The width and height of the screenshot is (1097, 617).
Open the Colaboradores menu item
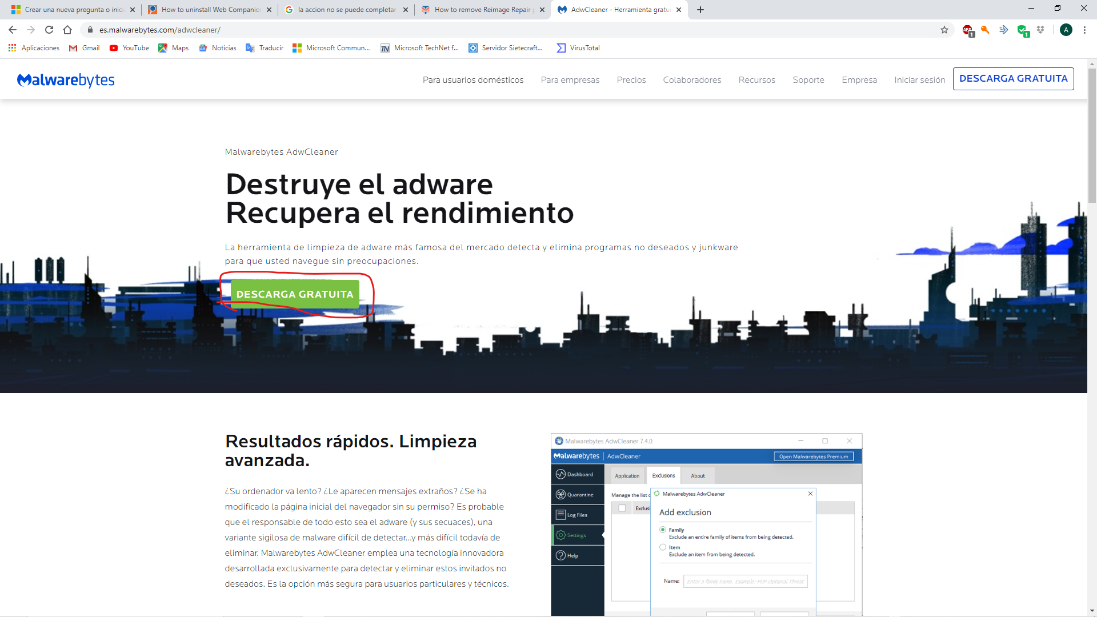click(x=692, y=80)
